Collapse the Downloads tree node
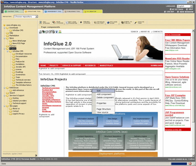 pos(4,28)
